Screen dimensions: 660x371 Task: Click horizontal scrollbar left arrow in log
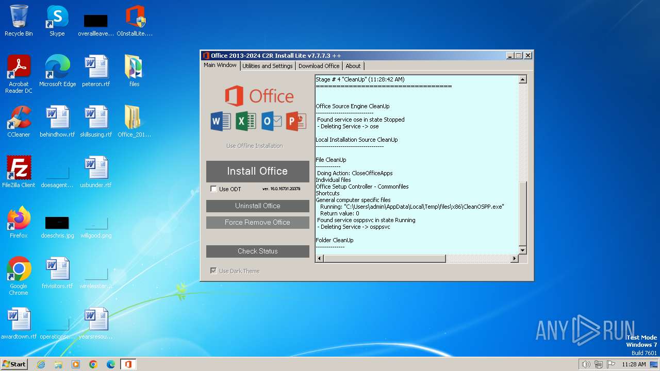(320, 259)
